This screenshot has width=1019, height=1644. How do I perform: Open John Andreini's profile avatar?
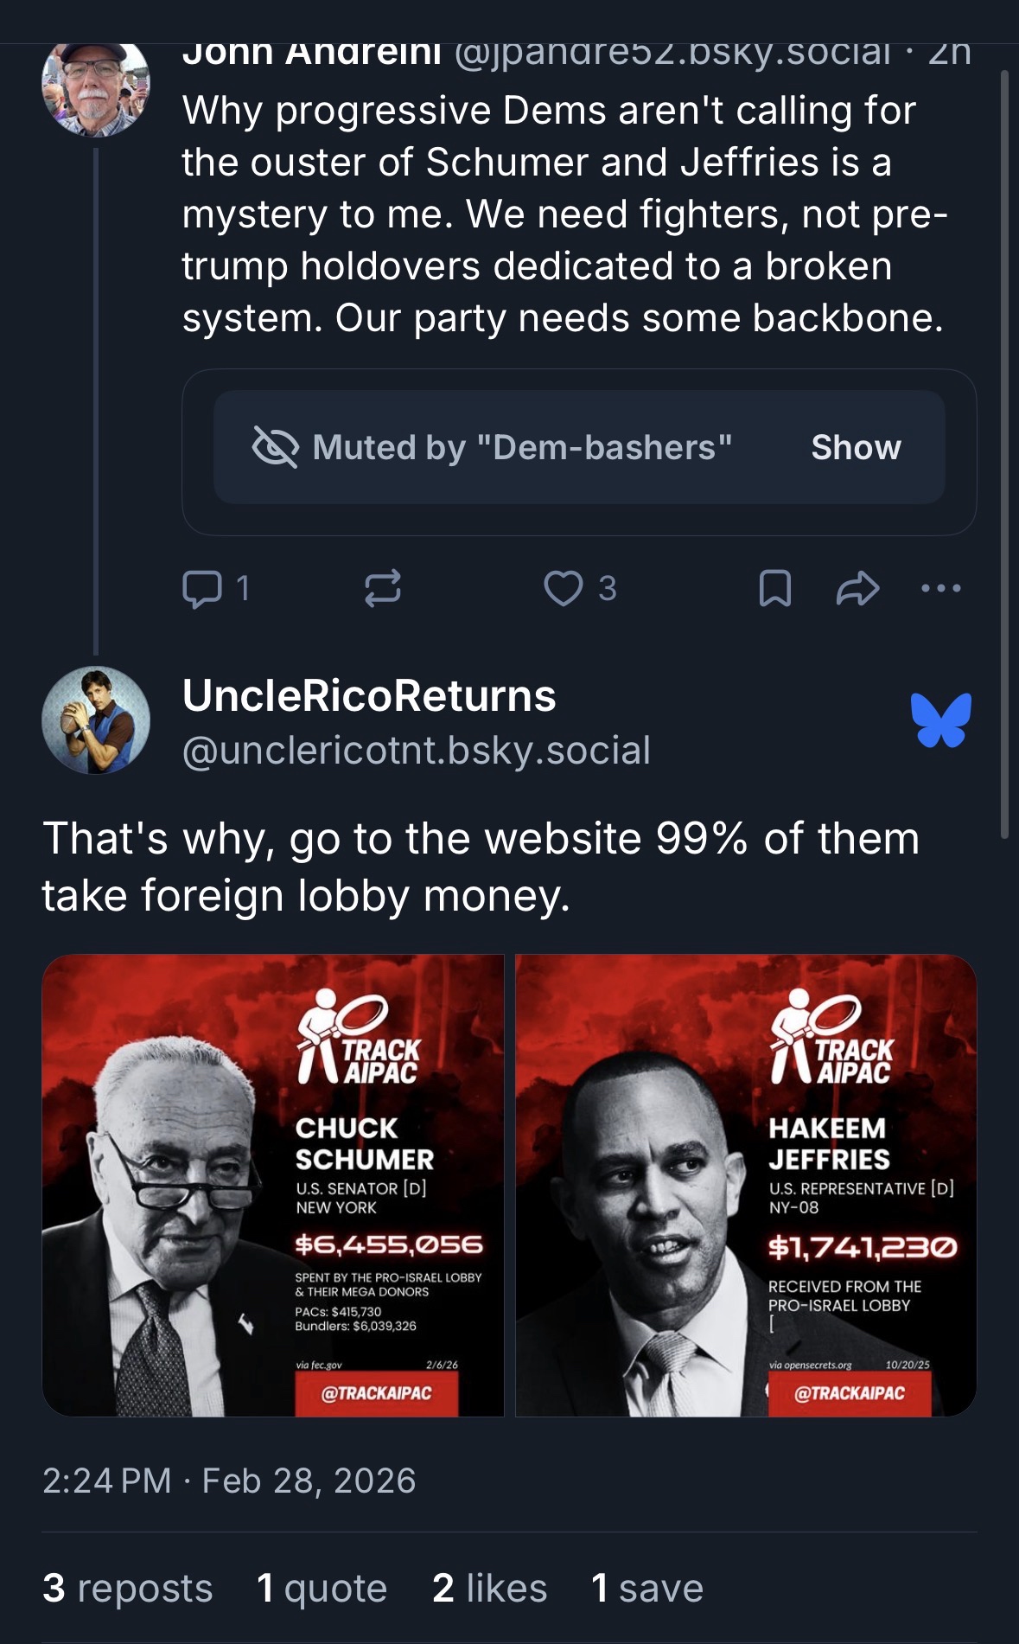click(95, 86)
